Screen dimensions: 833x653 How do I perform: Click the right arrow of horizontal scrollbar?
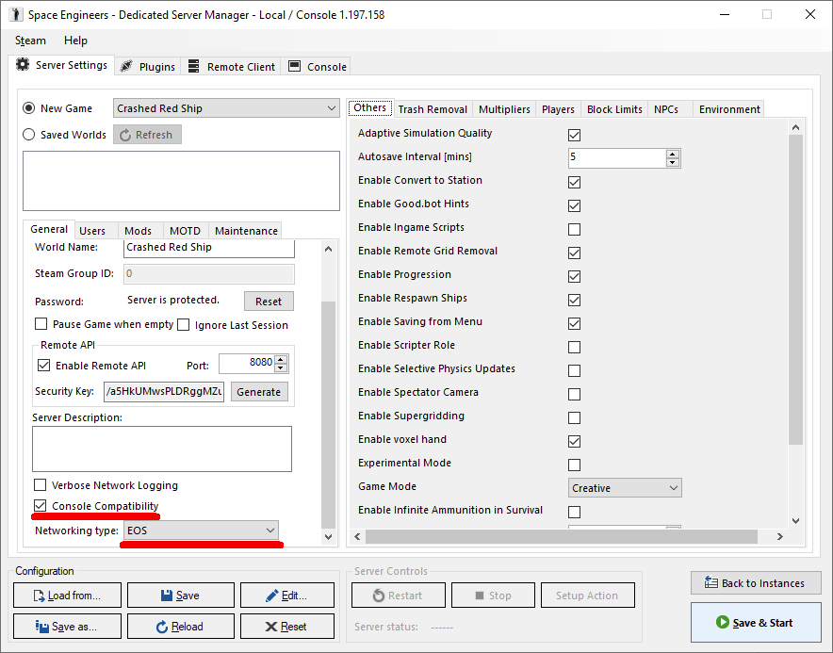coord(780,537)
